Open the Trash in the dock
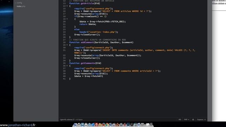226x127 pixels. click(x=151, y=125)
